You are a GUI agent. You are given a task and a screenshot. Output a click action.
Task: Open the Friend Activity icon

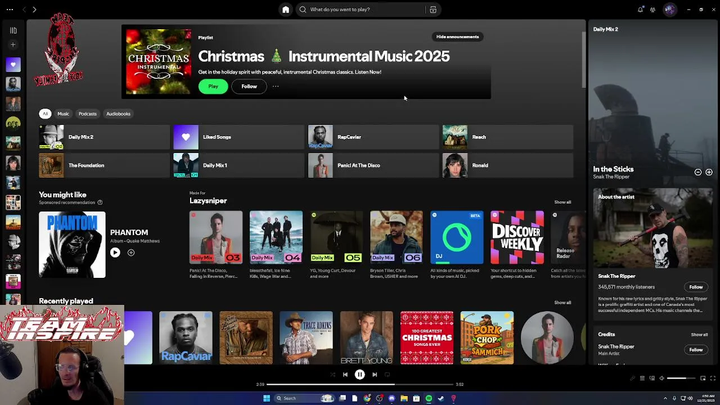click(652, 10)
